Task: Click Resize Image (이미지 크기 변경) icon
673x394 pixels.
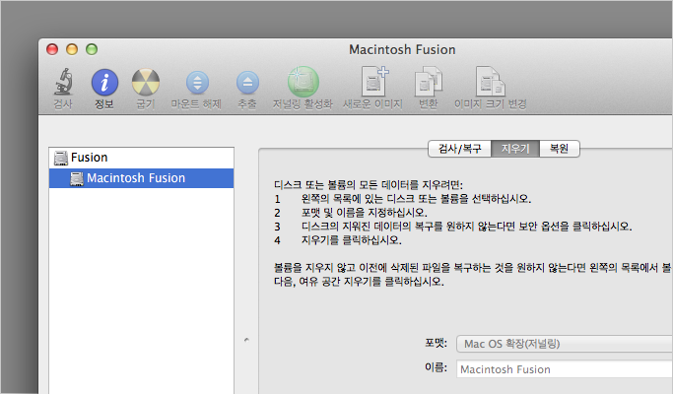Action: pyautogui.click(x=491, y=82)
